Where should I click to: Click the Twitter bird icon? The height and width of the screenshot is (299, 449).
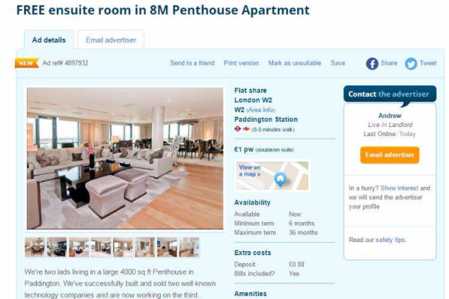411,64
